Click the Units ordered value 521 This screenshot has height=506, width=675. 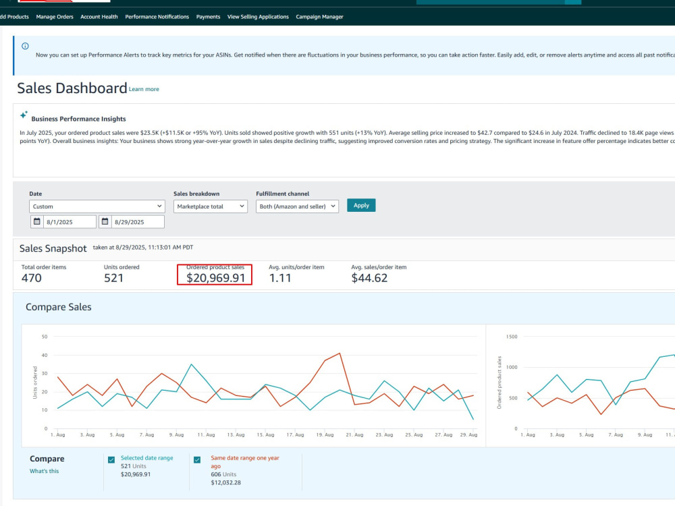coord(113,278)
